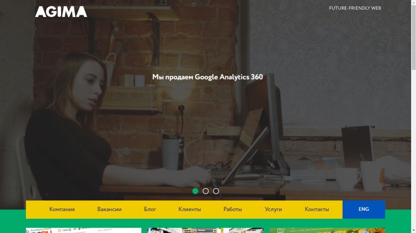416x233 pixels.
Task: Open the middle project thumbnail
Action: click(205, 230)
